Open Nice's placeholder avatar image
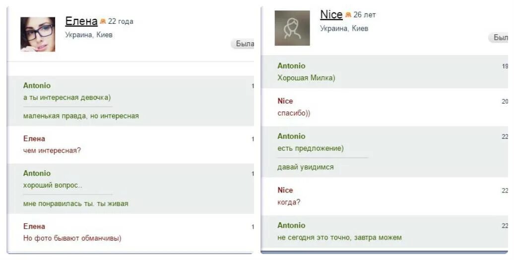Screen dimensions: 514x260 [x=292, y=28]
